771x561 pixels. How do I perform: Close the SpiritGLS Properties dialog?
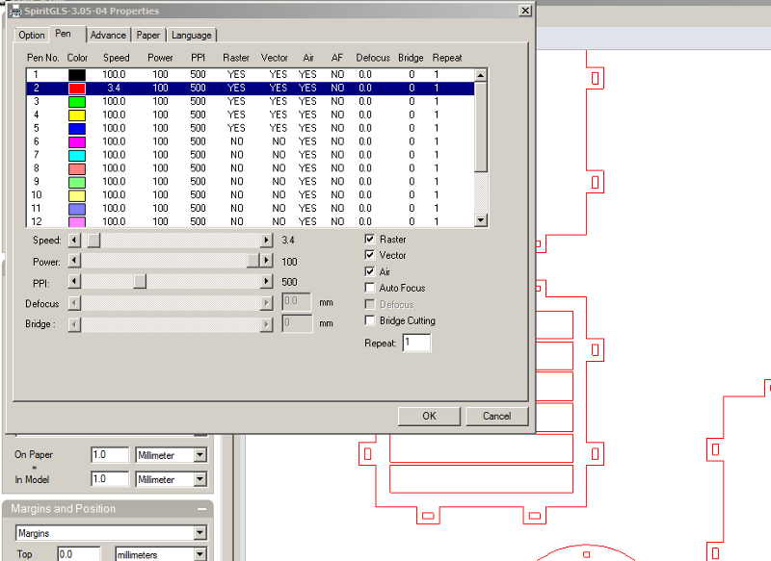pyautogui.click(x=525, y=11)
